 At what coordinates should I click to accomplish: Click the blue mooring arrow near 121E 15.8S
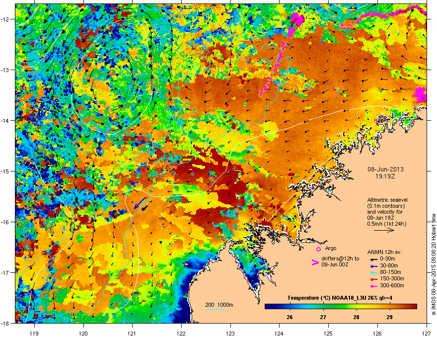pos(140,203)
